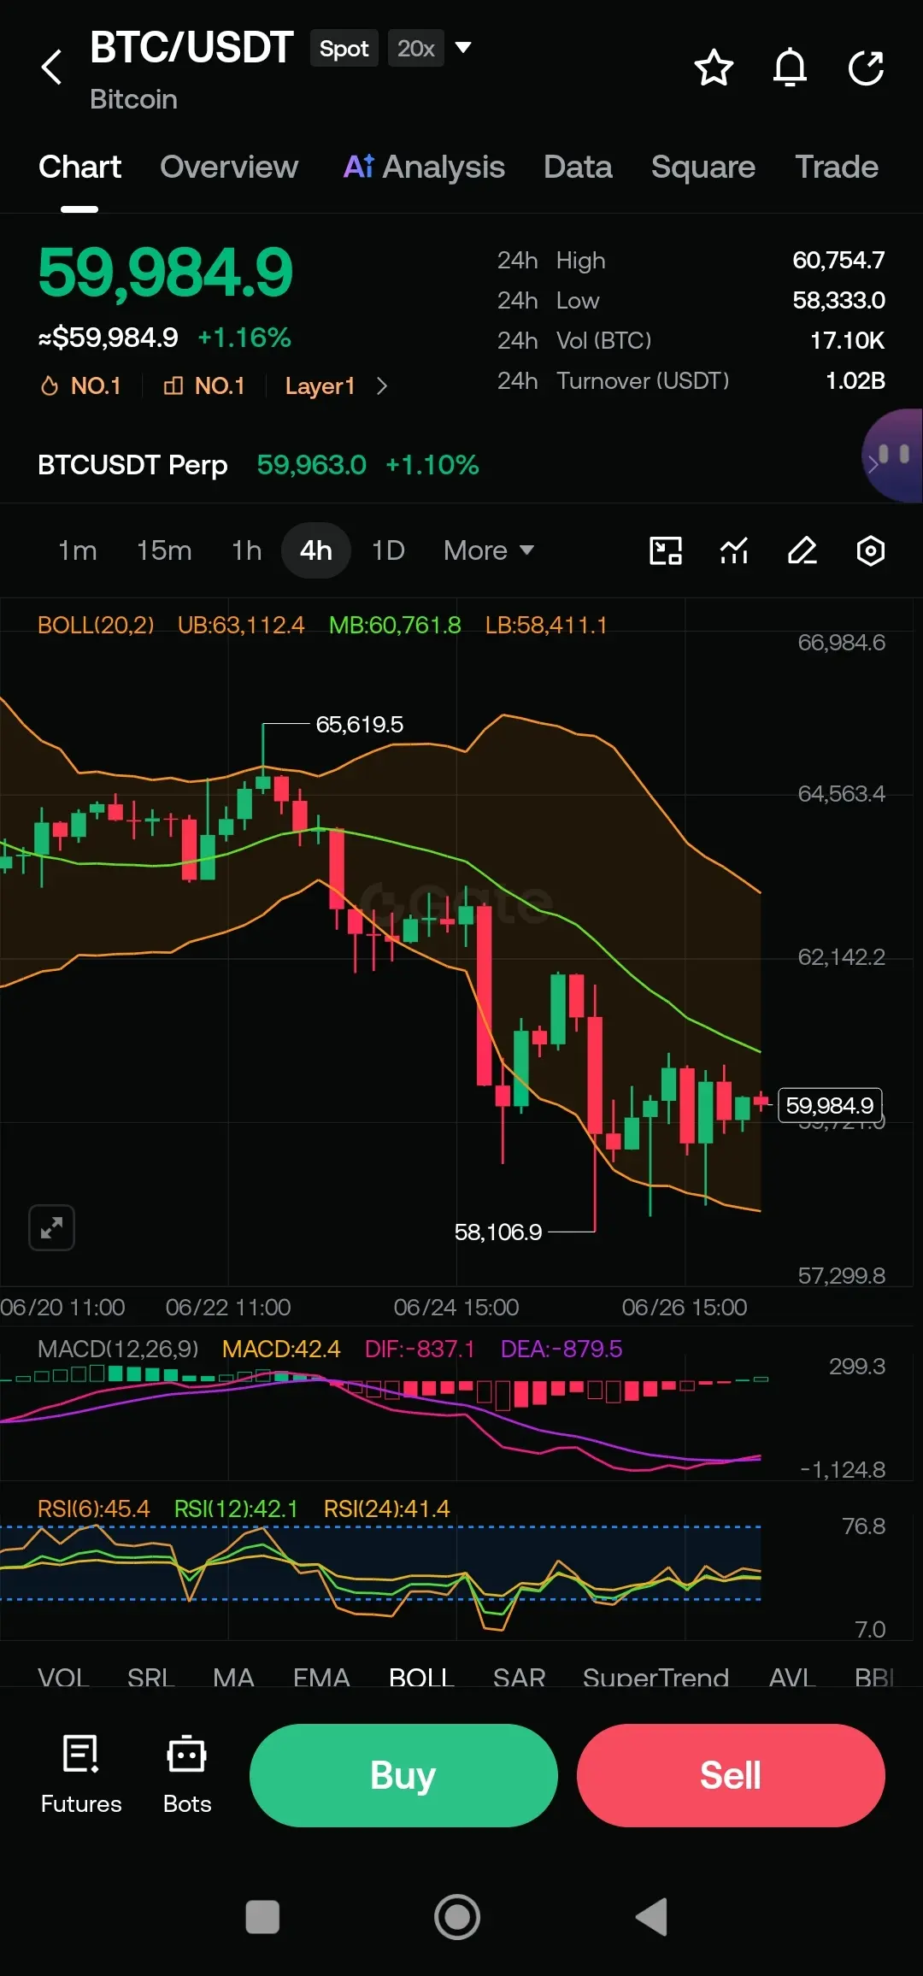Toggle the BOLL indicator
The image size is (923, 1976).
[x=421, y=1677]
